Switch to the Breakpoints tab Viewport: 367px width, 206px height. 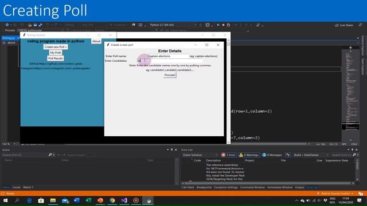click(x=204, y=187)
